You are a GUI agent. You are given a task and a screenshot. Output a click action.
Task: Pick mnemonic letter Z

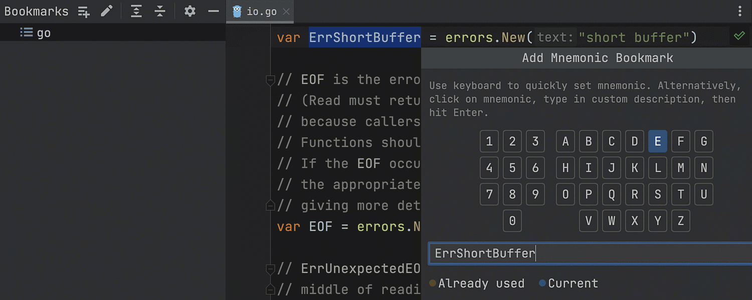click(680, 220)
